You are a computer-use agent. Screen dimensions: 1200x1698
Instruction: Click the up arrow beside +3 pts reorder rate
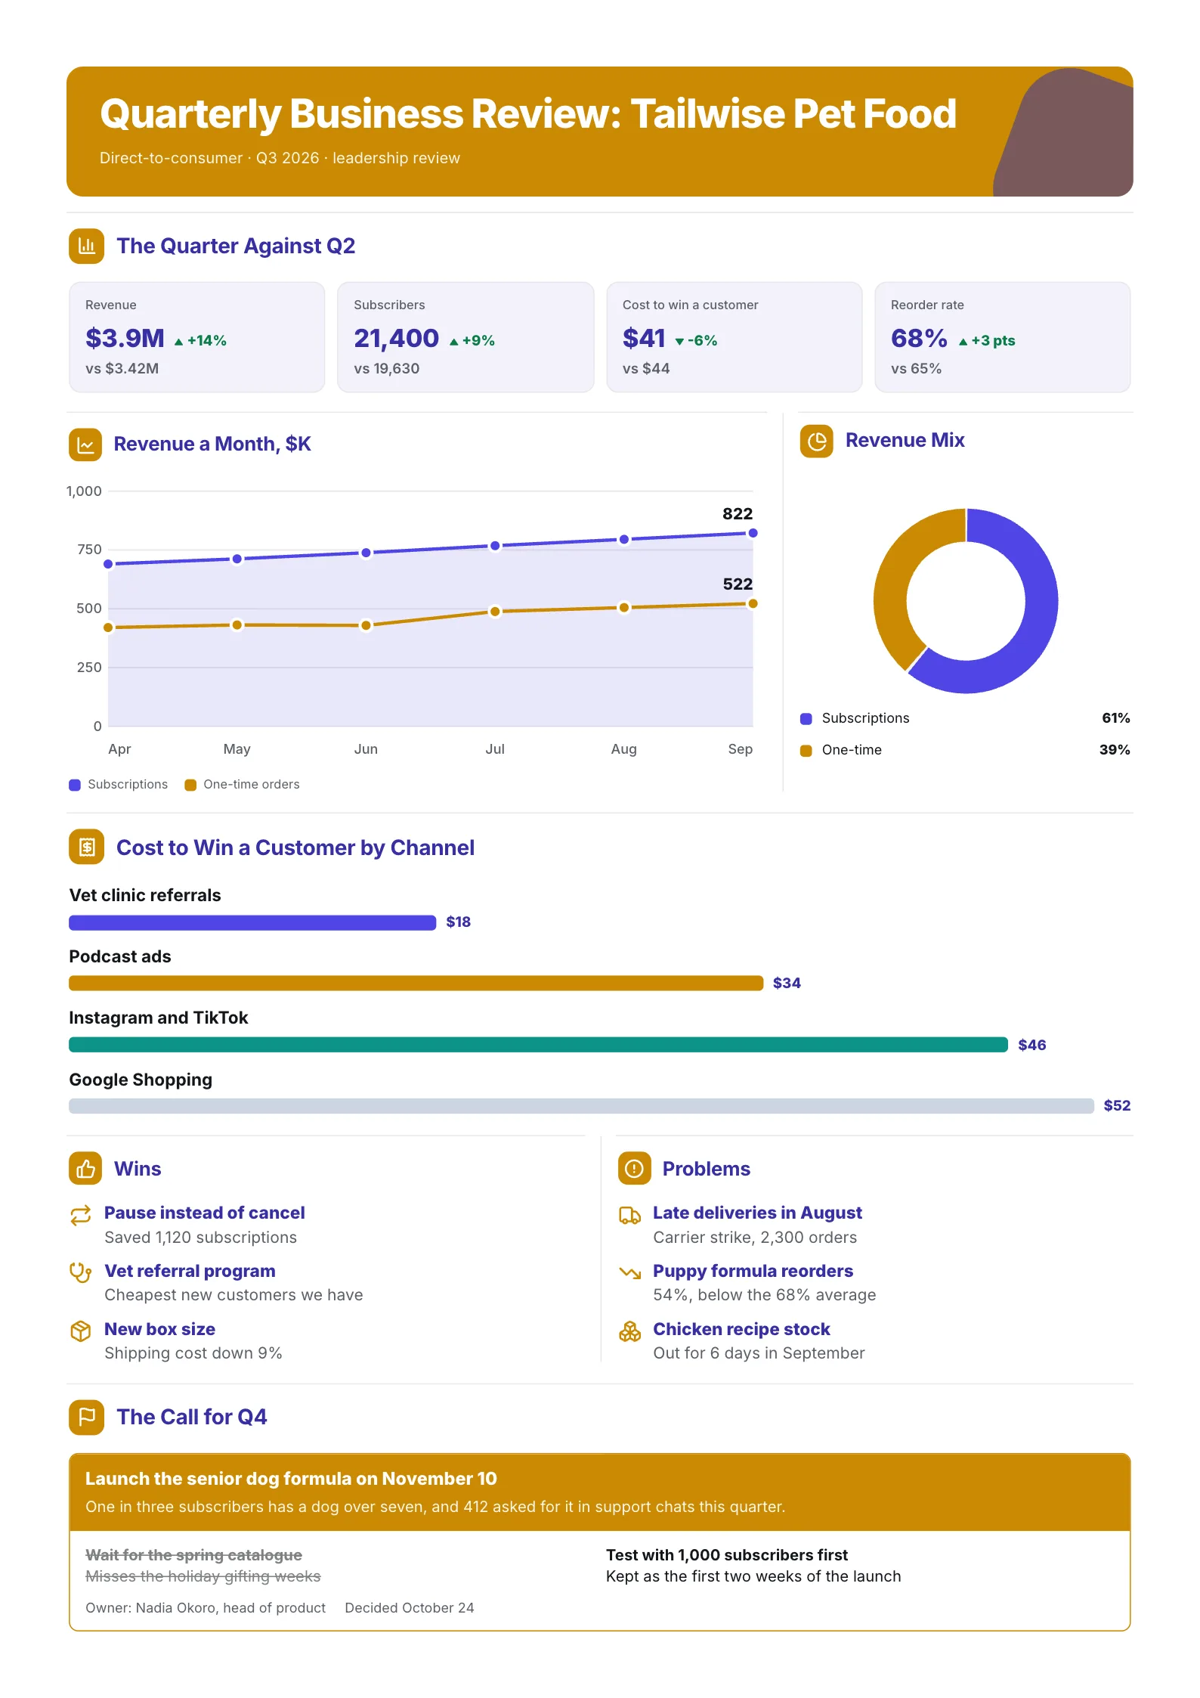[963, 342]
